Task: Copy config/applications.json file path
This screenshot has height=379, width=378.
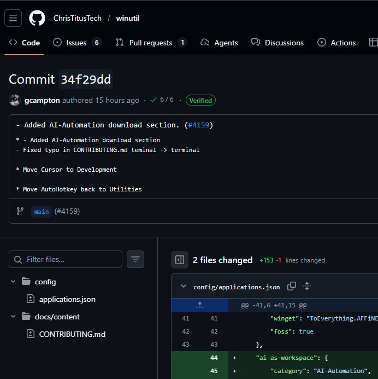Action: (292, 287)
